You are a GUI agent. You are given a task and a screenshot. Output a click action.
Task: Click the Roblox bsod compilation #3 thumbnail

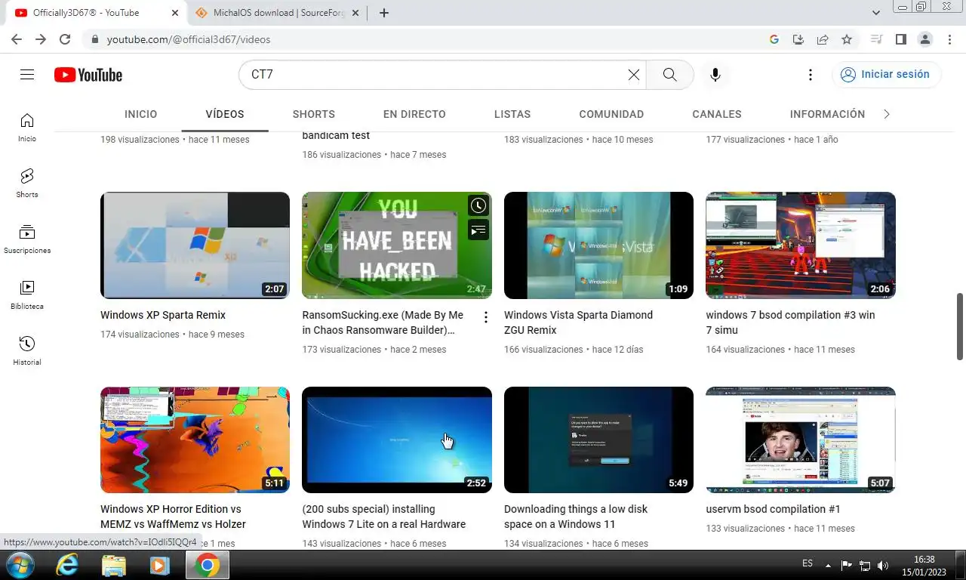click(801, 245)
